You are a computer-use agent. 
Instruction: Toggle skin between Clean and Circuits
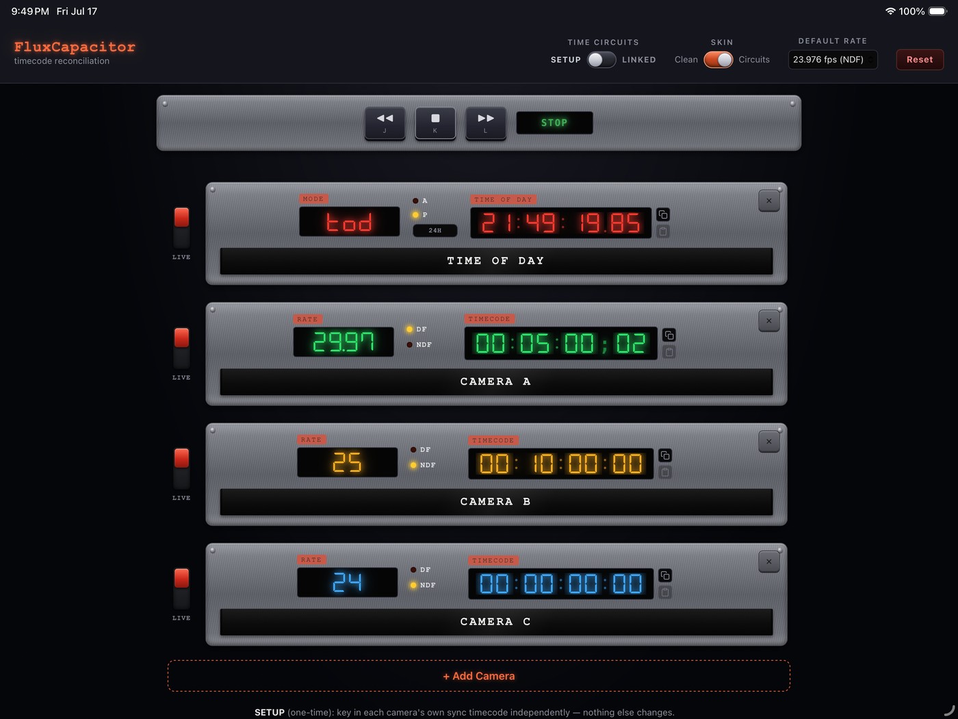click(718, 60)
